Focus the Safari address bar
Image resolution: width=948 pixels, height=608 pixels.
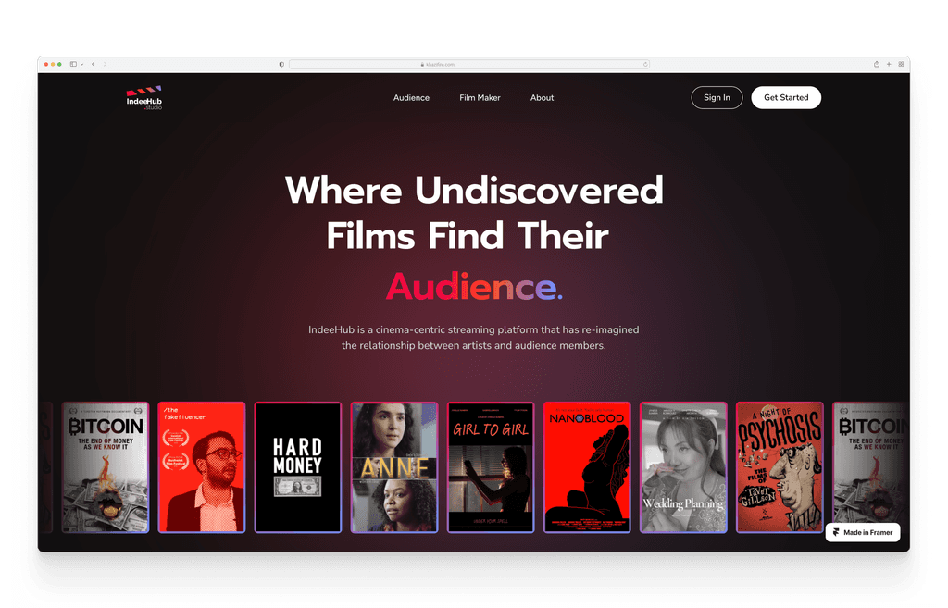click(469, 64)
